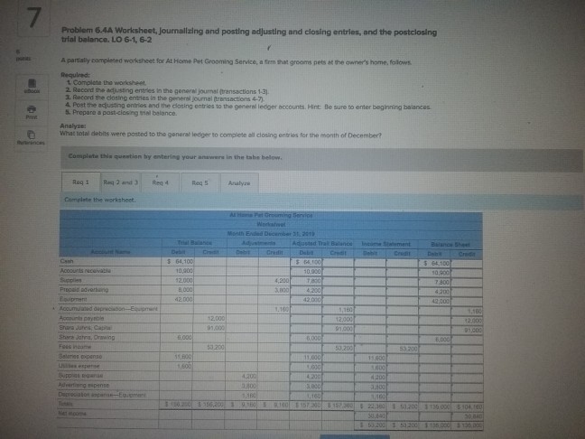Click Shara Johns, Drawing balance sheet debit 6,000
The width and height of the screenshot is (585, 439).
coord(435,340)
